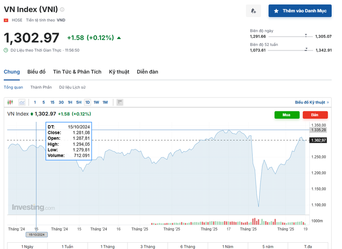Click the 15/10/2024 date marker below the chart
The height and width of the screenshot is (249, 342).
pos(36,235)
